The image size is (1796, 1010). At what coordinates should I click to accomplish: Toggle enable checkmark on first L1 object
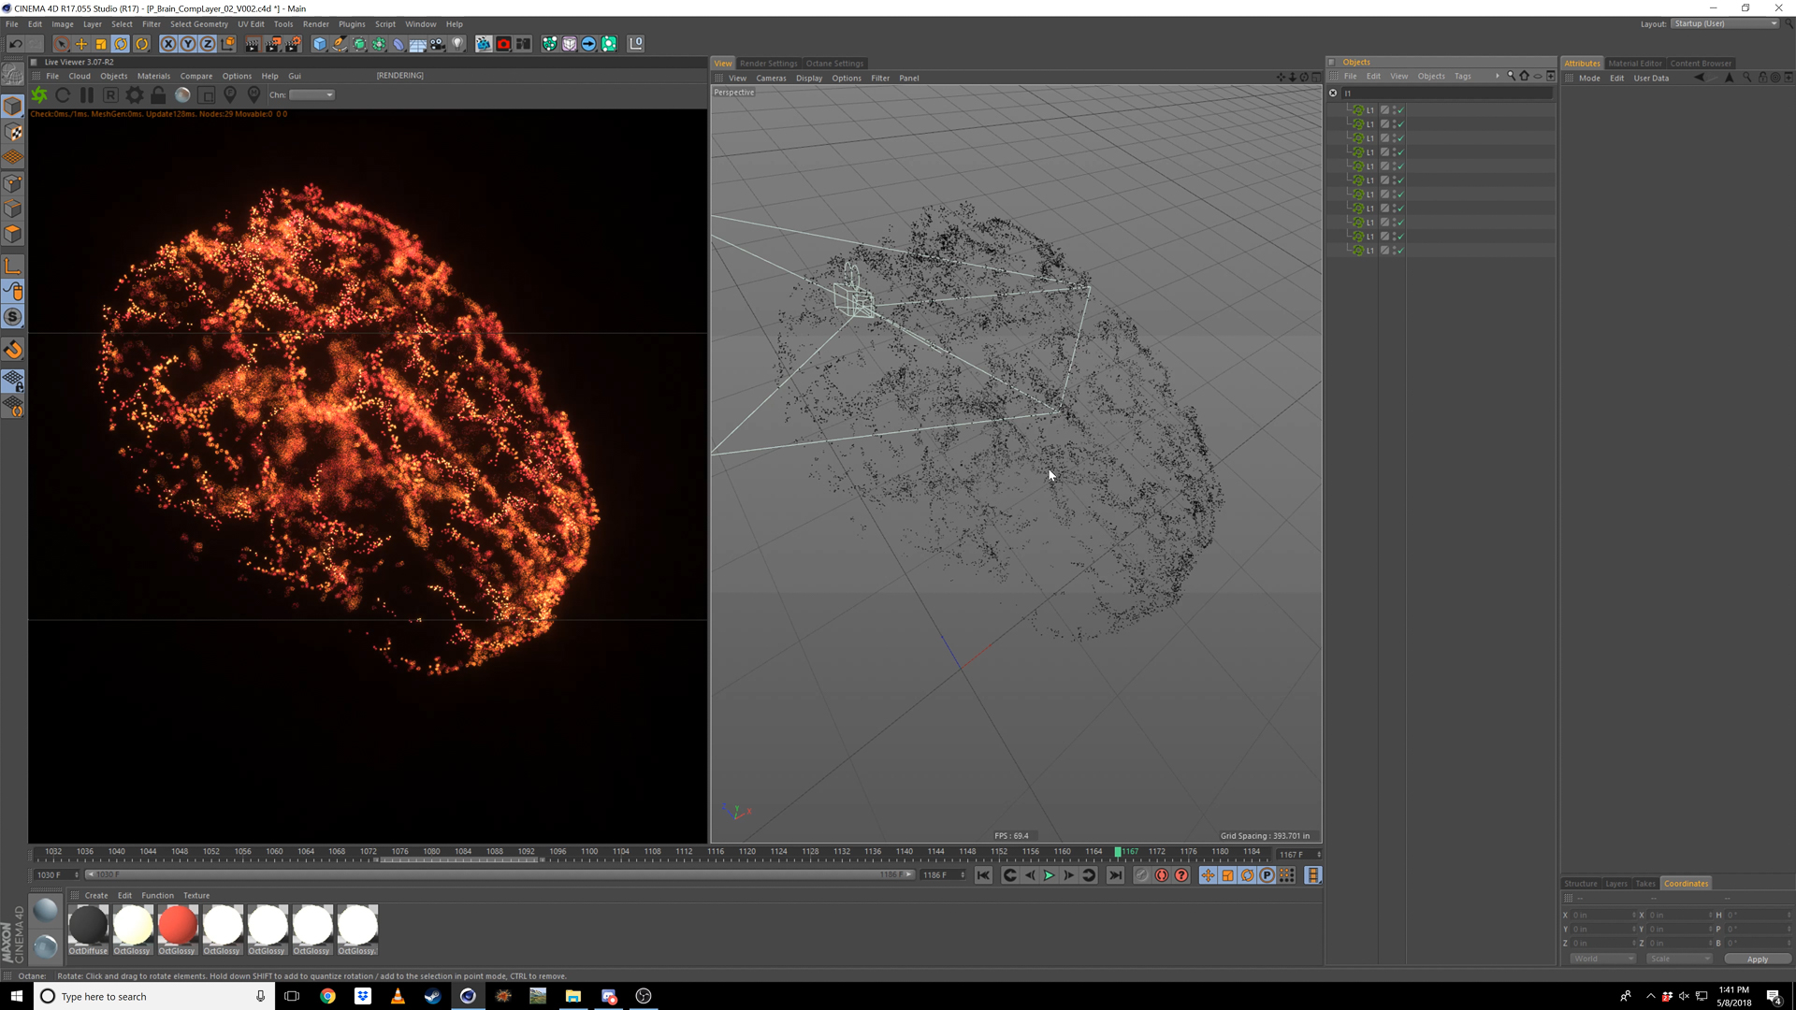(1401, 110)
